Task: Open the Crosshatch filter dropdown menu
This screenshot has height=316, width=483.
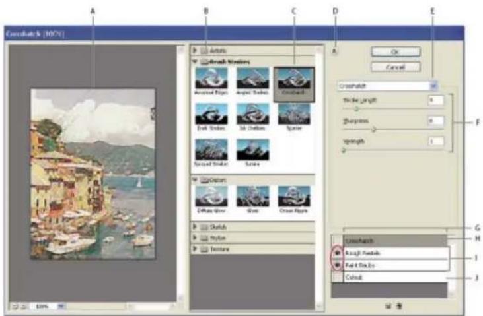Action: [433, 86]
